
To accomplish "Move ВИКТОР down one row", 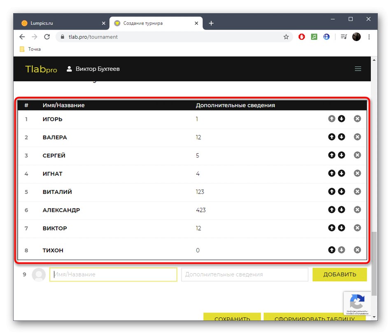I will pos(341,228).
